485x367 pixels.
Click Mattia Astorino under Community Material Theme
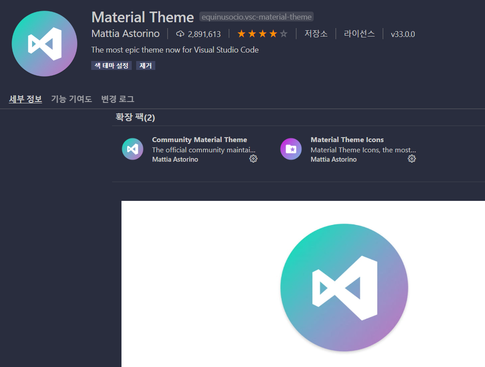click(x=175, y=159)
